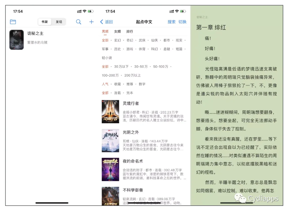Viewport: 288px width, 212px height.
Task: Open 诡秘之主 book cover on shelf
Action: pyautogui.click(x=17, y=40)
